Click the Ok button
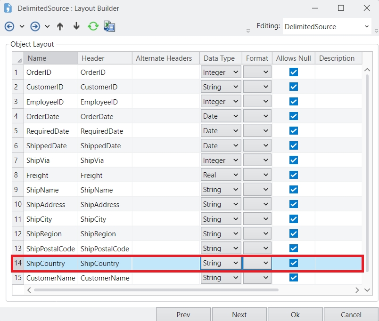Image resolution: width=379 pixels, height=321 pixels. coord(295,314)
